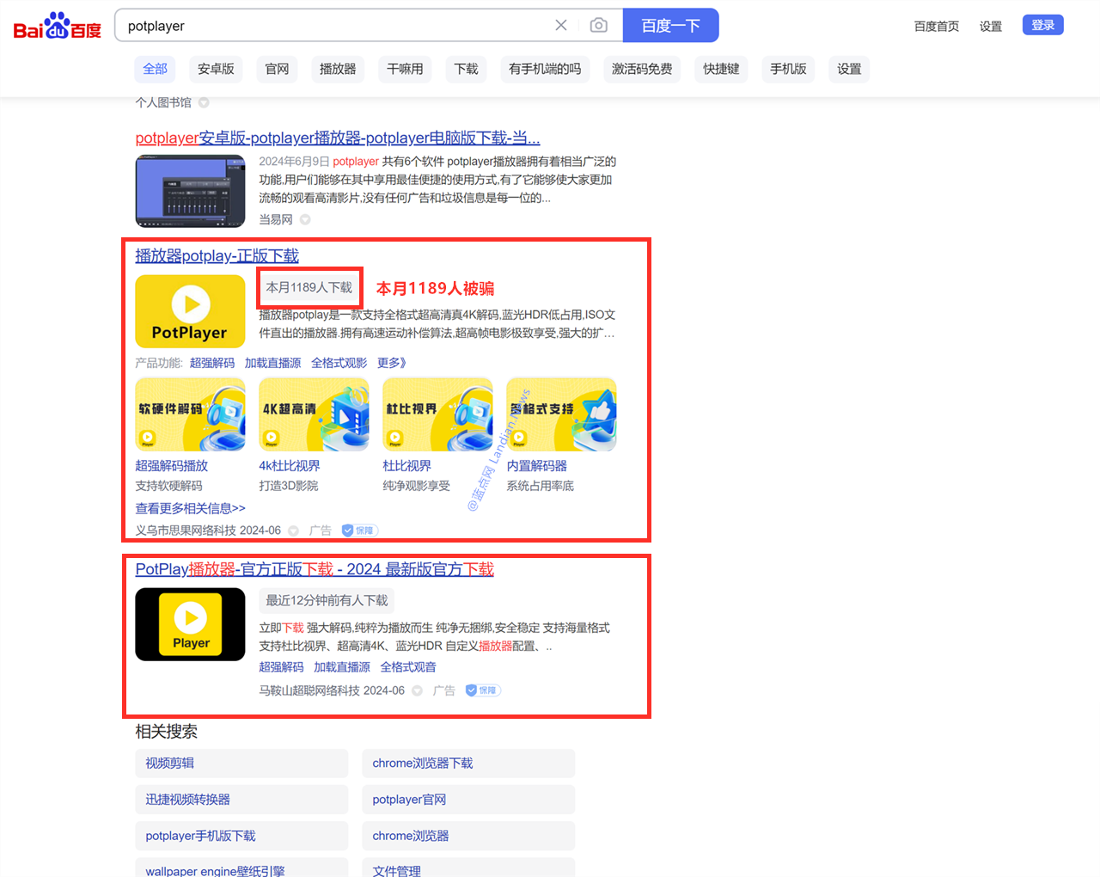Screen dimensions: 1100x877
Task: Search related term potplayer手机版下载
Action: pos(241,836)
